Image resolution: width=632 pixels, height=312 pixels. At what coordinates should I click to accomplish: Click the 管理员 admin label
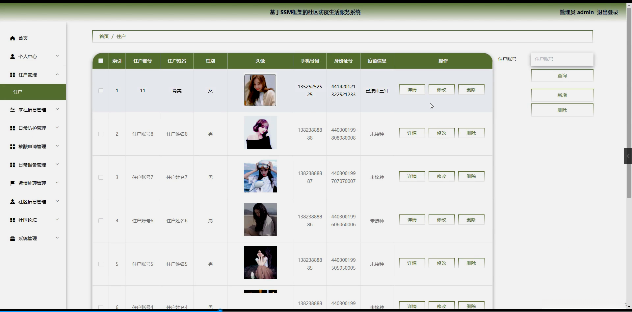pyautogui.click(x=576, y=12)
